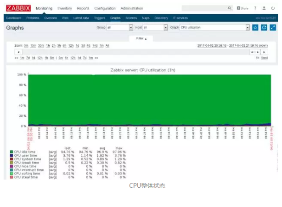Click the CPU idle time green swatch

tap(11, 152)
